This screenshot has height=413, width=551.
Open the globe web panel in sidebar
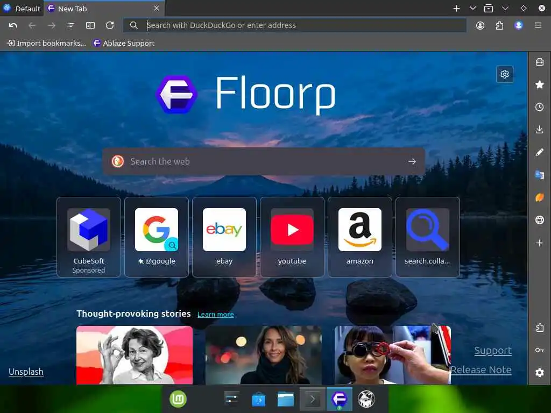(x=539, y=220)
